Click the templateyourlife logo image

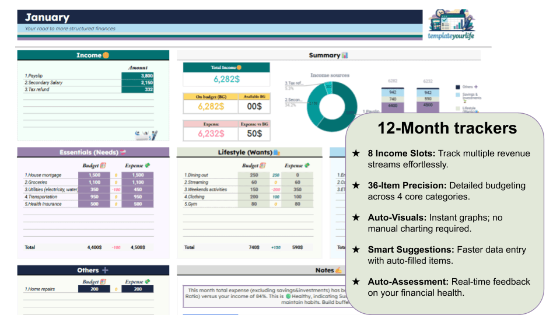point(452,24)
